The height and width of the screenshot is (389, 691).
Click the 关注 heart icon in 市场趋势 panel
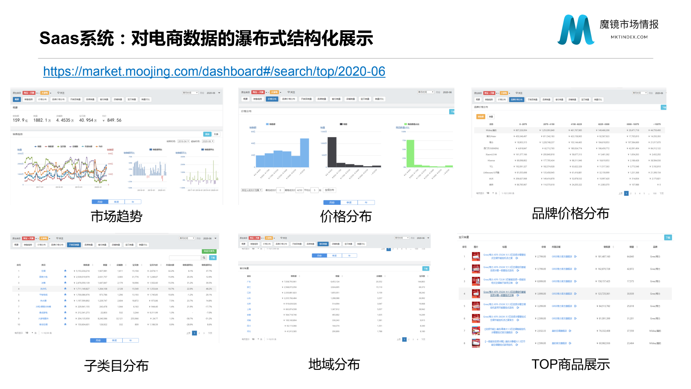click(x=59, y=93)
